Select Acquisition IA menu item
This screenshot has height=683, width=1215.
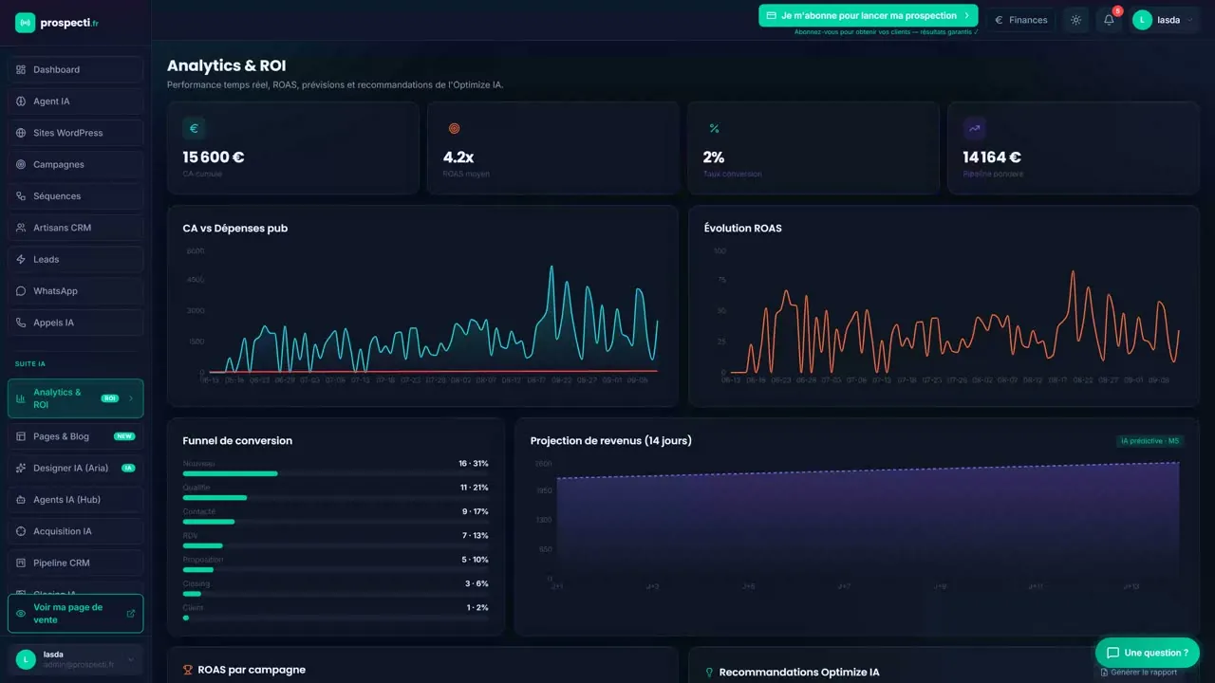click(76, 531)
